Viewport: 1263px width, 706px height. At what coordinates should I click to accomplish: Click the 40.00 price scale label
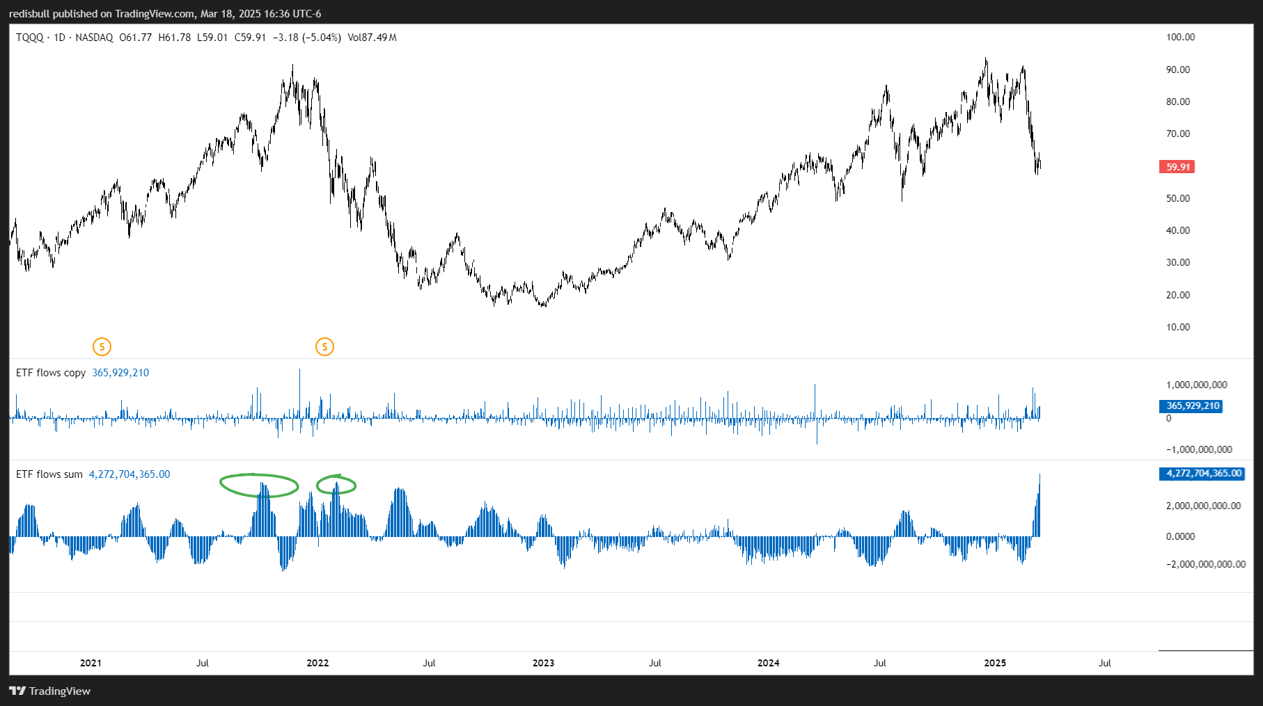[x=1178, y=230]
